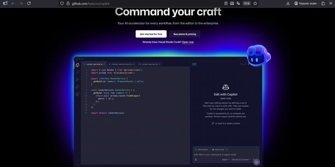Open the Explorer icon in the editor activity bar
The image size is (335, 167).
point(77,65)
